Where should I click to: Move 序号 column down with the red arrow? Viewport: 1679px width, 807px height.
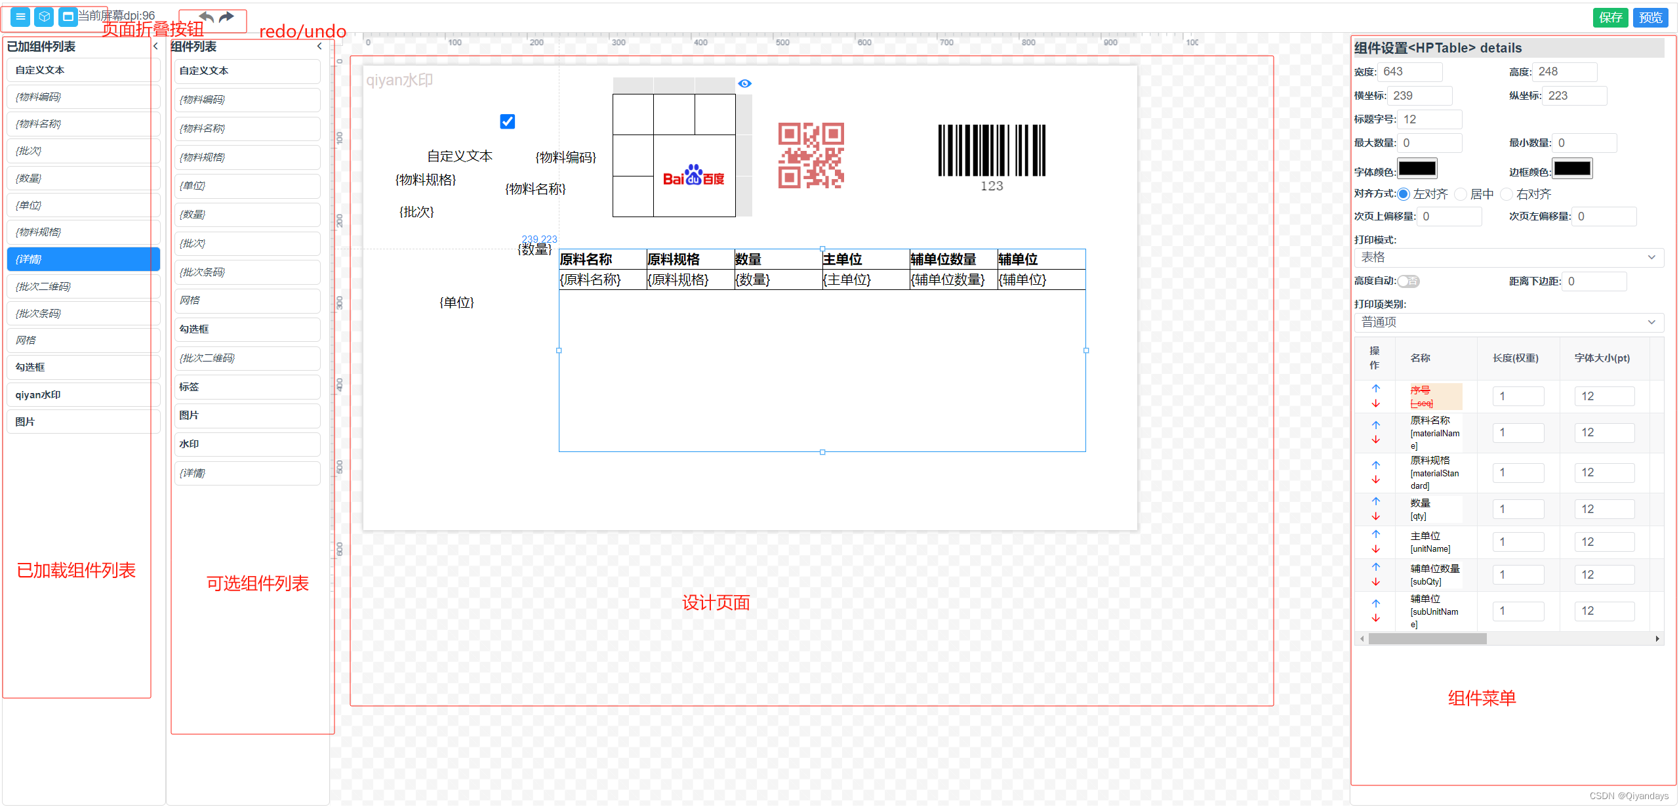pos(1376,403)
